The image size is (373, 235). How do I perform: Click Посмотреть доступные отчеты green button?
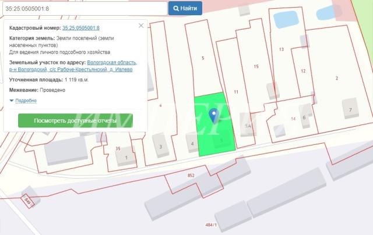click(75, 120)
